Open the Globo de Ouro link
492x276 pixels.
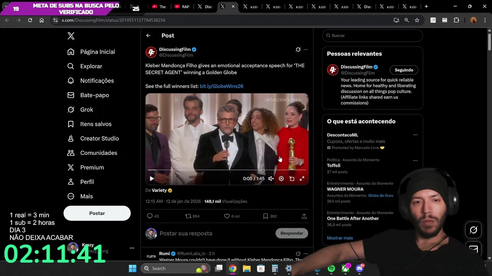pos(381,195)
